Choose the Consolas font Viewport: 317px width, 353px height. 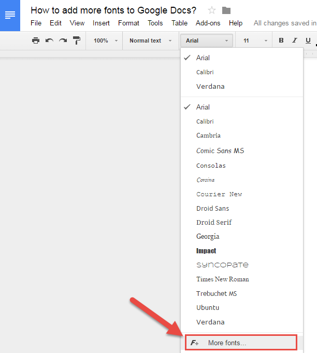[x=242, y=166]
